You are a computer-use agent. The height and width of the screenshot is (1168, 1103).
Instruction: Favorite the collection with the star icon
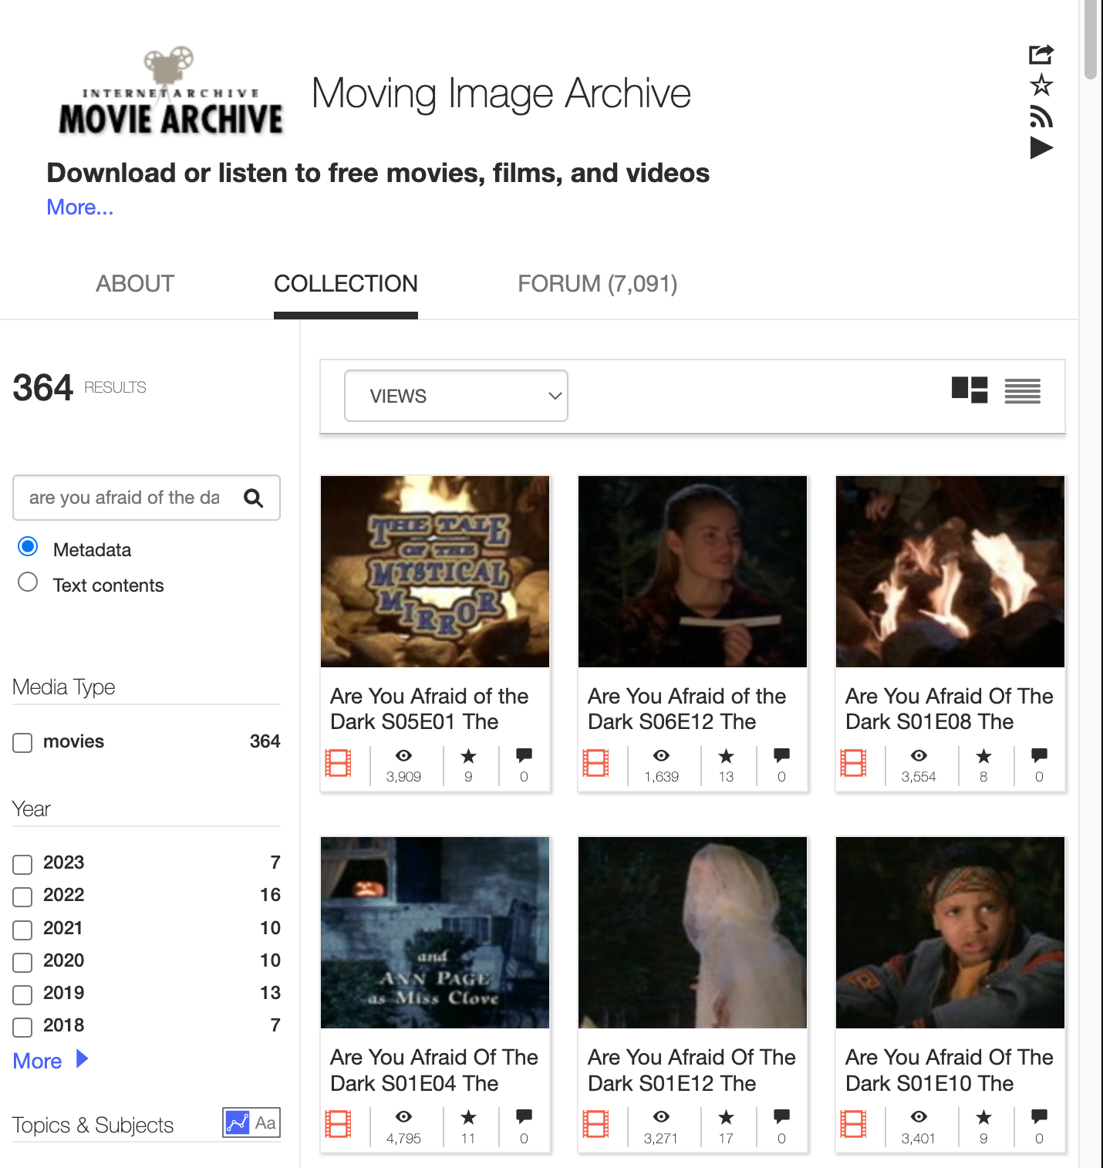(x=1041, y=85)
